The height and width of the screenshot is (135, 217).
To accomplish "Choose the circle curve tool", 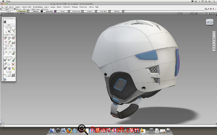I will click(9, 49).
